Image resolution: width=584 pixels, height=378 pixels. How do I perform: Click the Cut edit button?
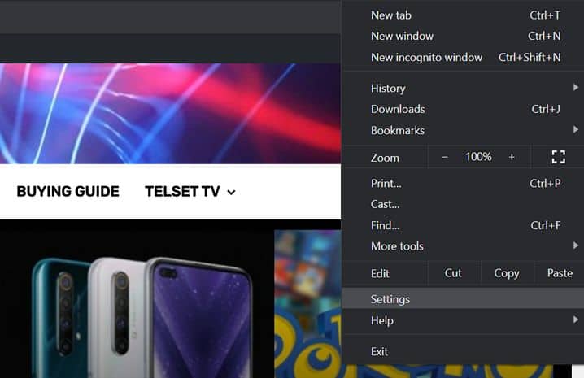[453, 273]
